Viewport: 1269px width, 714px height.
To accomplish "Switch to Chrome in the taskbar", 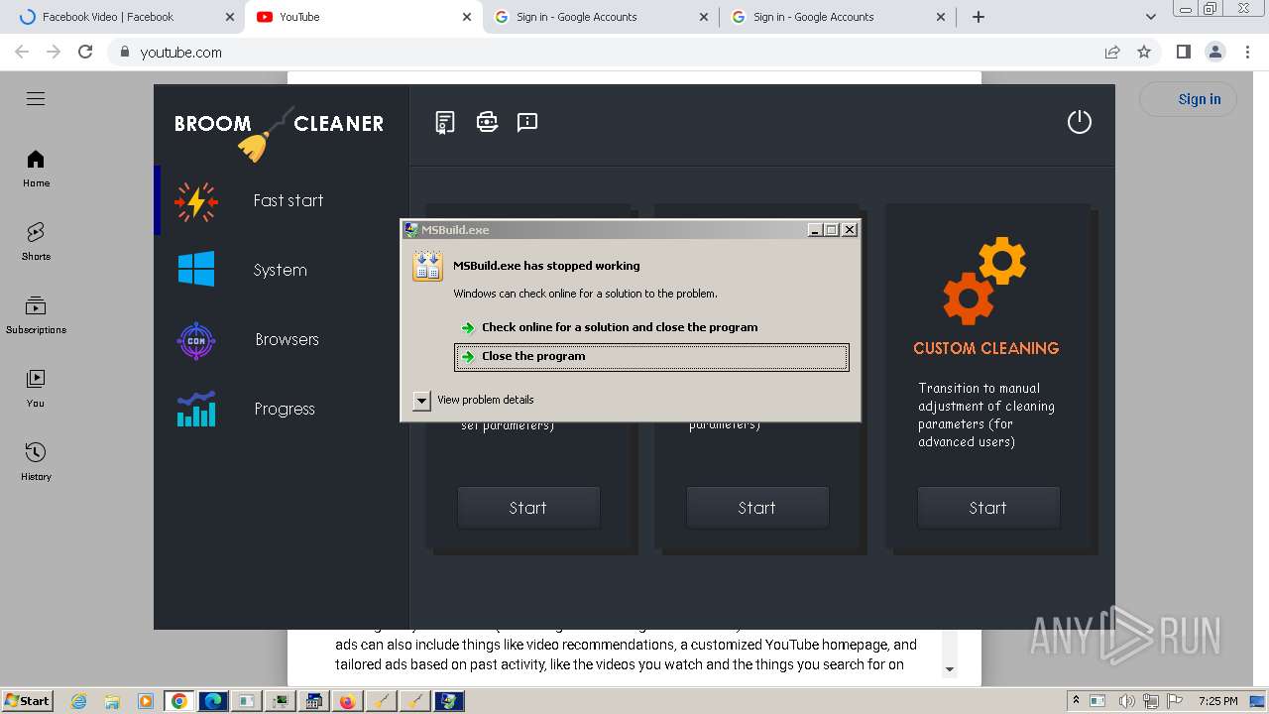I will coord(179,701).
